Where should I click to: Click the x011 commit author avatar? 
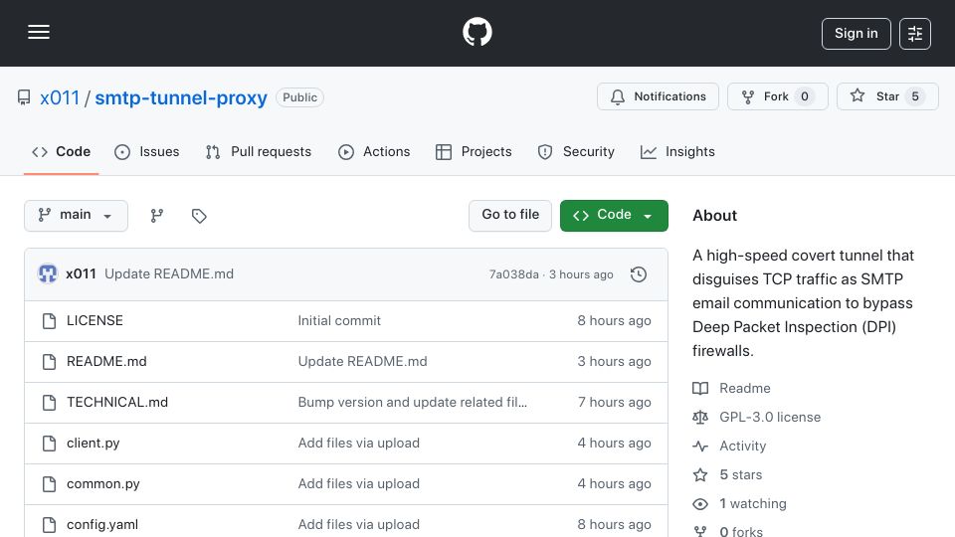point(48,274)
